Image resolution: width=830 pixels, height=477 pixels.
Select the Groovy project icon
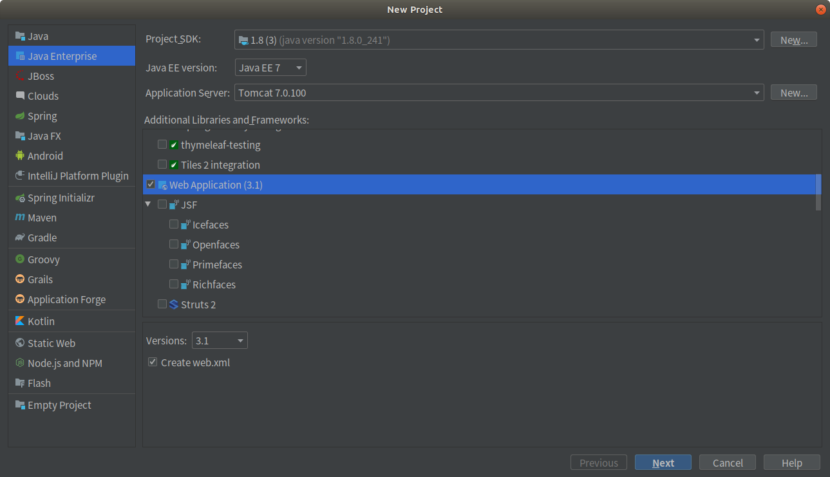click(x=19, y=259)
